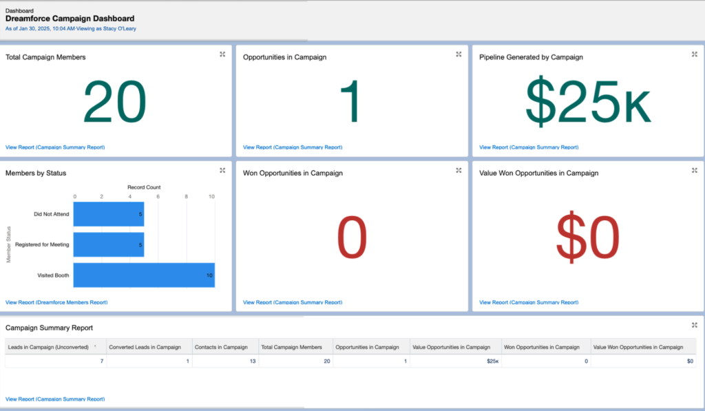Expand the Opportunities in Campaign widget

tap(459, 54)
